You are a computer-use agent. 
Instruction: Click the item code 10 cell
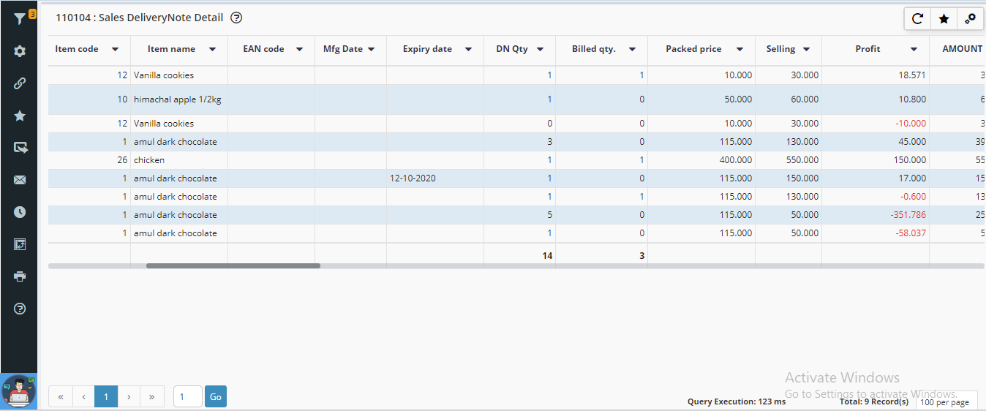click(x=89, y=99)
